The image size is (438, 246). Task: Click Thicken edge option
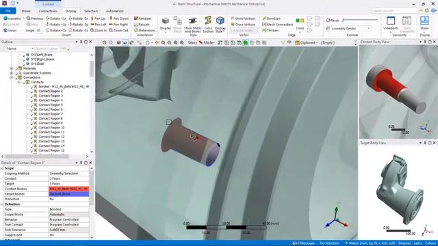(270, 30)
